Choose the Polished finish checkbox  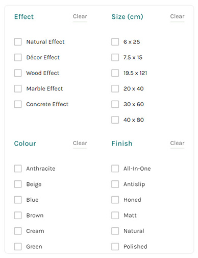[115, 247]
